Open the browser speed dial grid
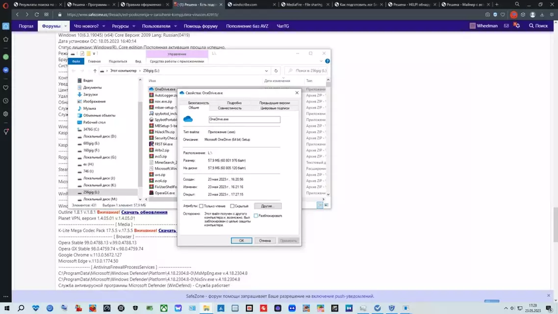 46,15
